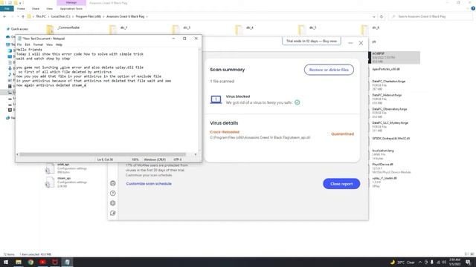Viewport: 476px width, 267px height.
Task: Open McAfee settings gear icon
Action: pos(112,203)
